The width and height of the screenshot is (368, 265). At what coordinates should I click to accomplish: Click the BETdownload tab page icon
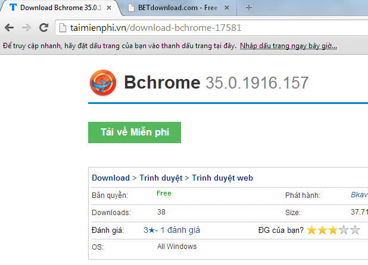pos(131,8)
